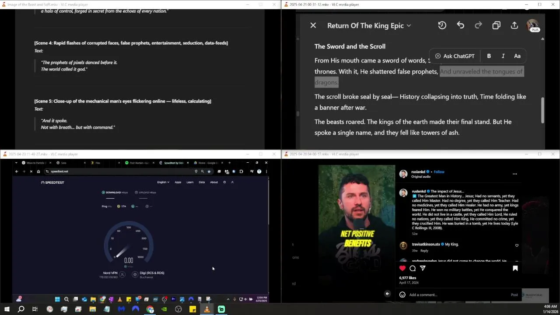Open the Speedtest Apps menu
The height and width of the screenshot is (315, 560).
[178, 182]
